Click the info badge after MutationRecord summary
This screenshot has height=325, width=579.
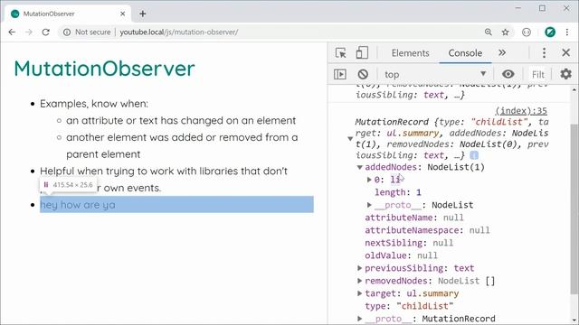474,155
